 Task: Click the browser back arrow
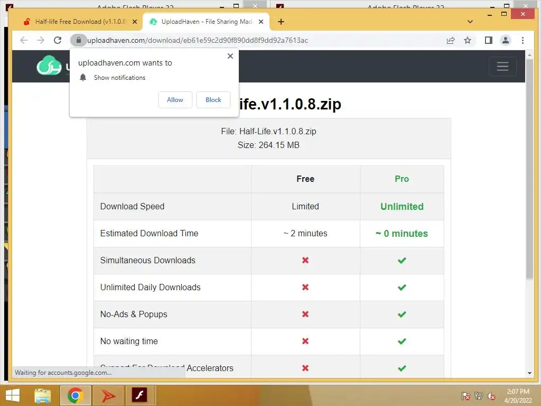(24, 40)
